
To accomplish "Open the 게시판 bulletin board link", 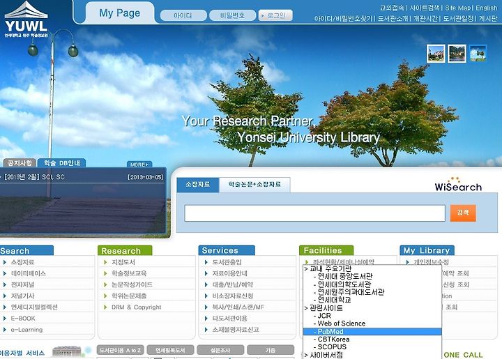I will (488, 19).
